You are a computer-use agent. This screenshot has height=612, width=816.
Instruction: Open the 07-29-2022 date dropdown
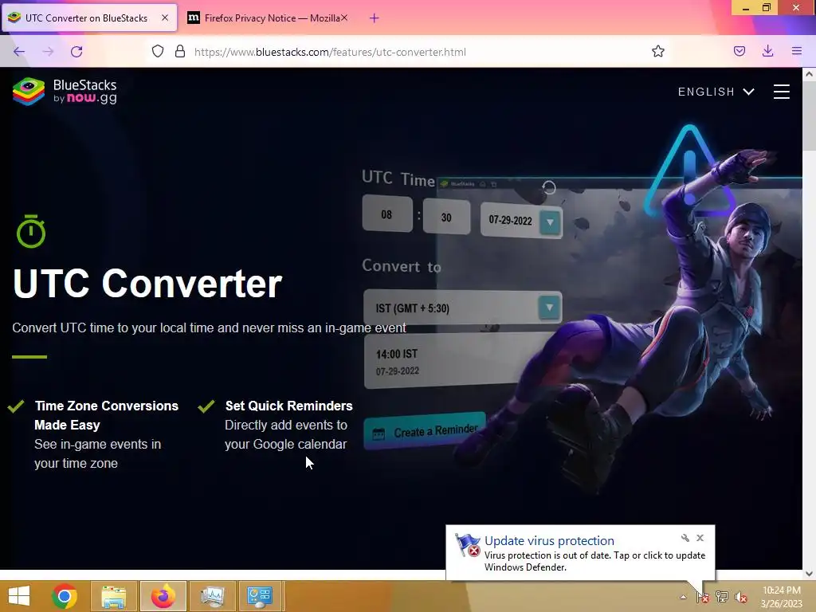tap(550, 222)
